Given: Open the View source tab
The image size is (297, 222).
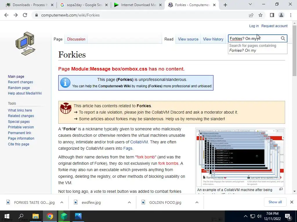Looking at the screenshot, I should point(188,39).
